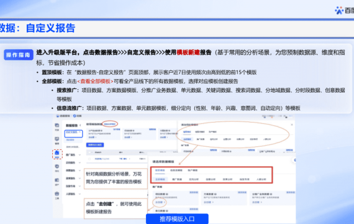354x224 pixels.
Task: Collapse the 数据报告 side menu with its arrow
Action: tap(80, 125)
